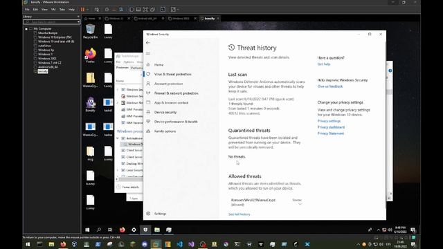Click the VMware console view icon
This screenshot has height=249, width=443.
coord(163,10)
